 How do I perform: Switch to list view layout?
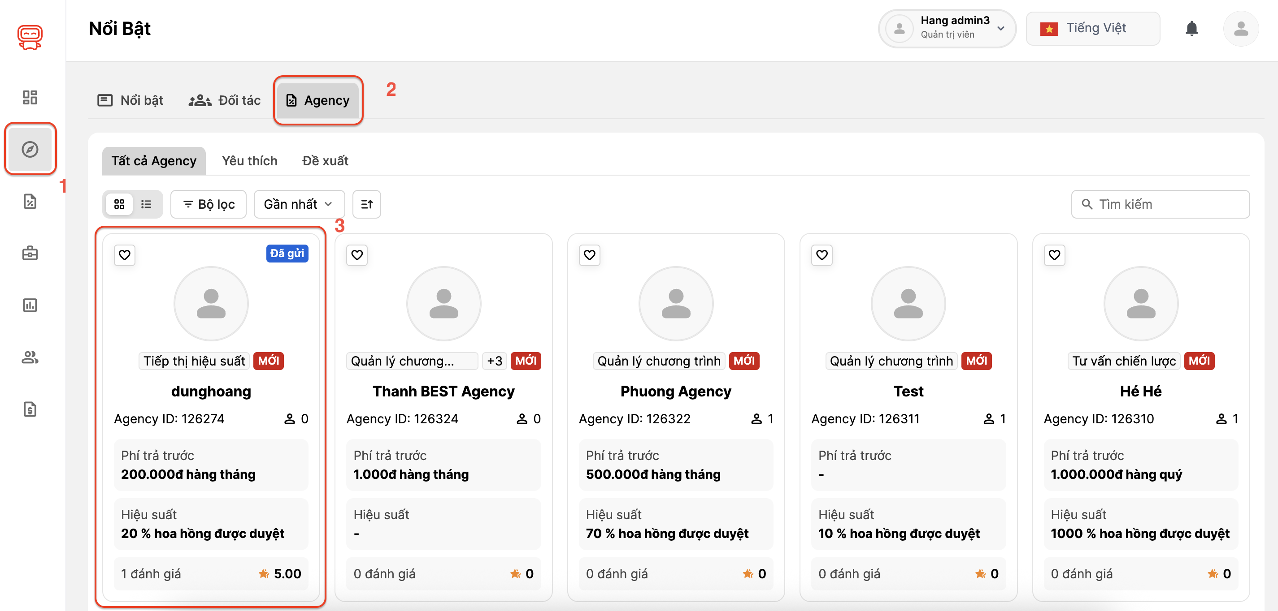coord(146,204)
